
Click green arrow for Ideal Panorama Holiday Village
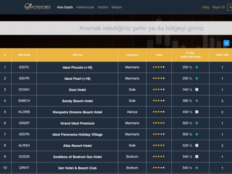tap(197, 134)
